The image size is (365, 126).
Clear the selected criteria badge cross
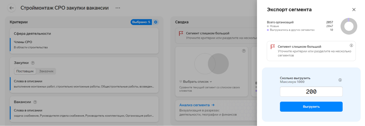[155, 22]
